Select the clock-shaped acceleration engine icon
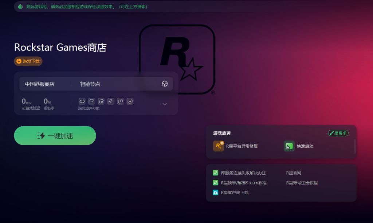373x223 pixels. pos(120,101)
